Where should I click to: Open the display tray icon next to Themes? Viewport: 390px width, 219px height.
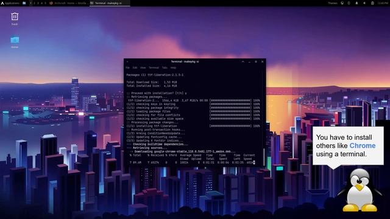pyautogui.click(x=342, y=3)
